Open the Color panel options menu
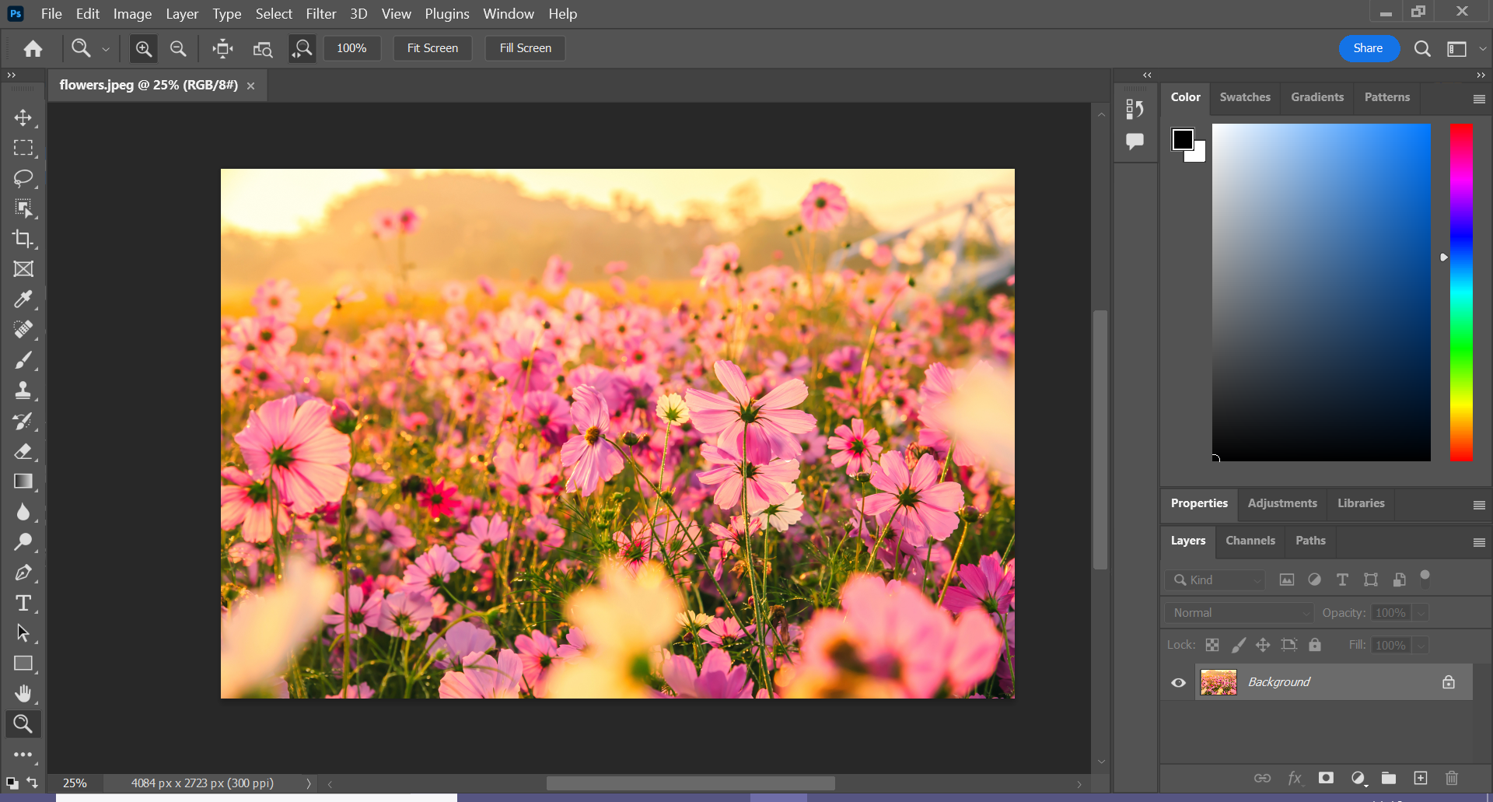The width and height of the screenshot is (1493, 802). pyautogui.click(x=1479, y=99)
